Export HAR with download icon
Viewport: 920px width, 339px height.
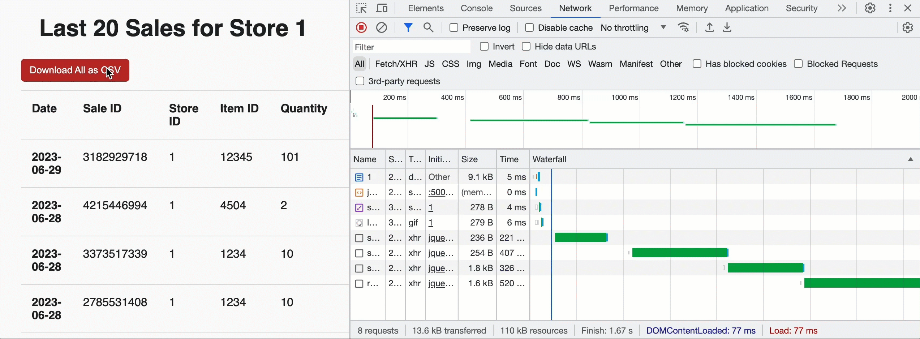click(x=727, y=28)
